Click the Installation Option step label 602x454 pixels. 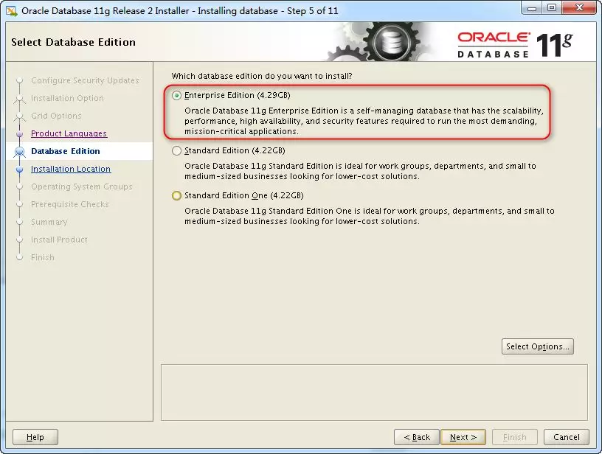tap(67, 98)
